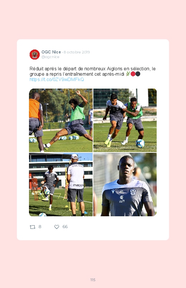Click the 8 octobre 2019 date

[77, 52]
